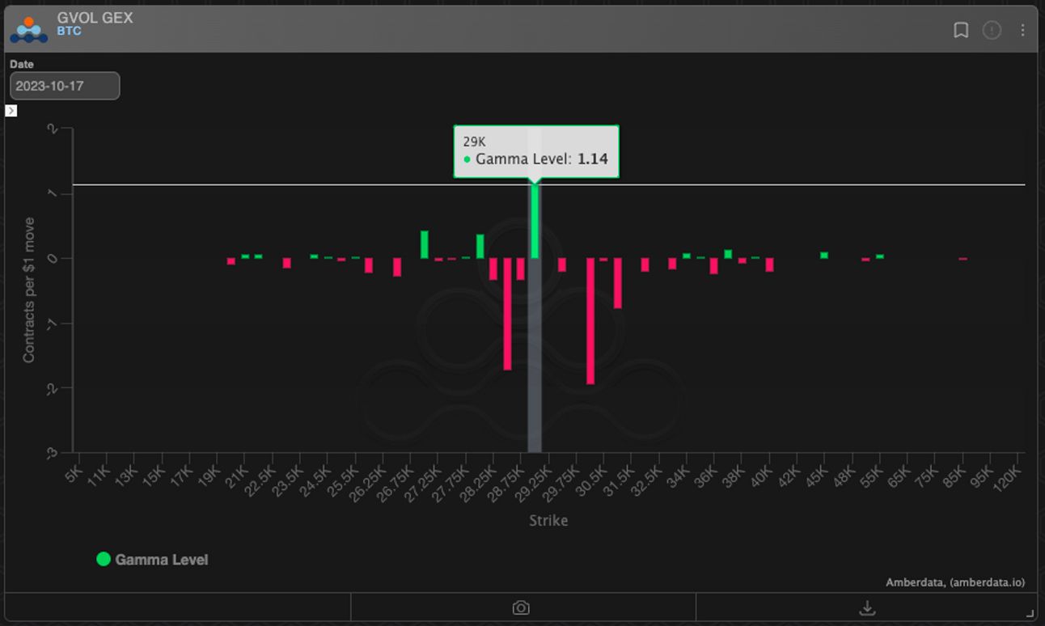
Task: Select the highlighted green 29K strike bar
Action: (535, 221)
